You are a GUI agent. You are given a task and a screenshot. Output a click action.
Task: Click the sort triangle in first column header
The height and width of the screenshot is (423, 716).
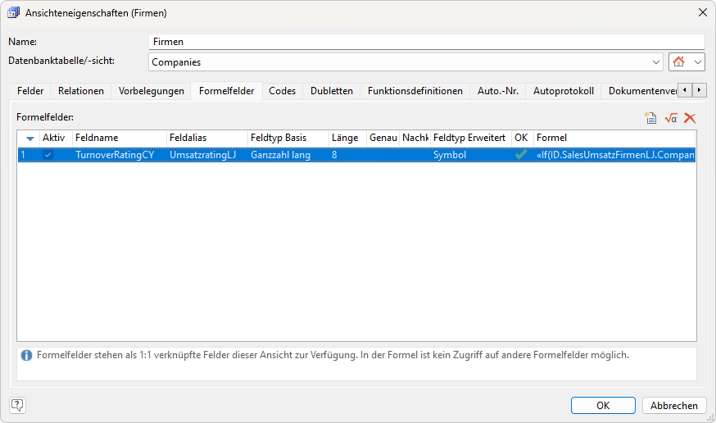coord(30,139)
